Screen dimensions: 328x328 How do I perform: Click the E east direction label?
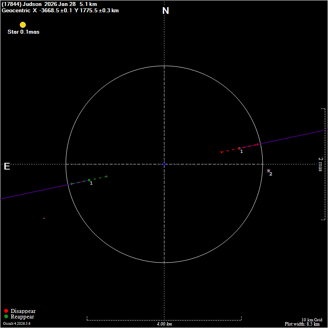click(x=7, y=166)
